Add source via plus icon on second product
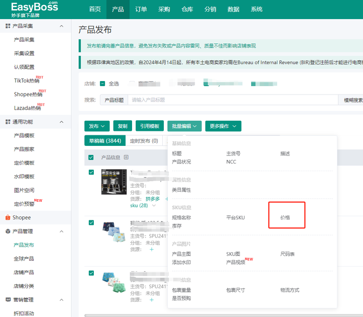Viewport: 363px width, 317px height. click(151, 249)
